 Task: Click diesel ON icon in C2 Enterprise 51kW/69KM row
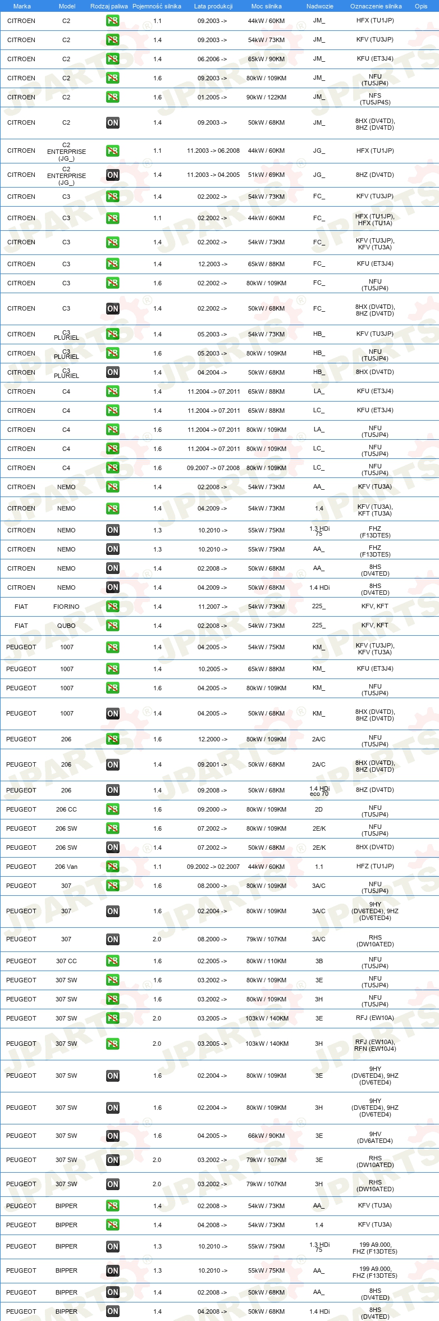point(113,175)
